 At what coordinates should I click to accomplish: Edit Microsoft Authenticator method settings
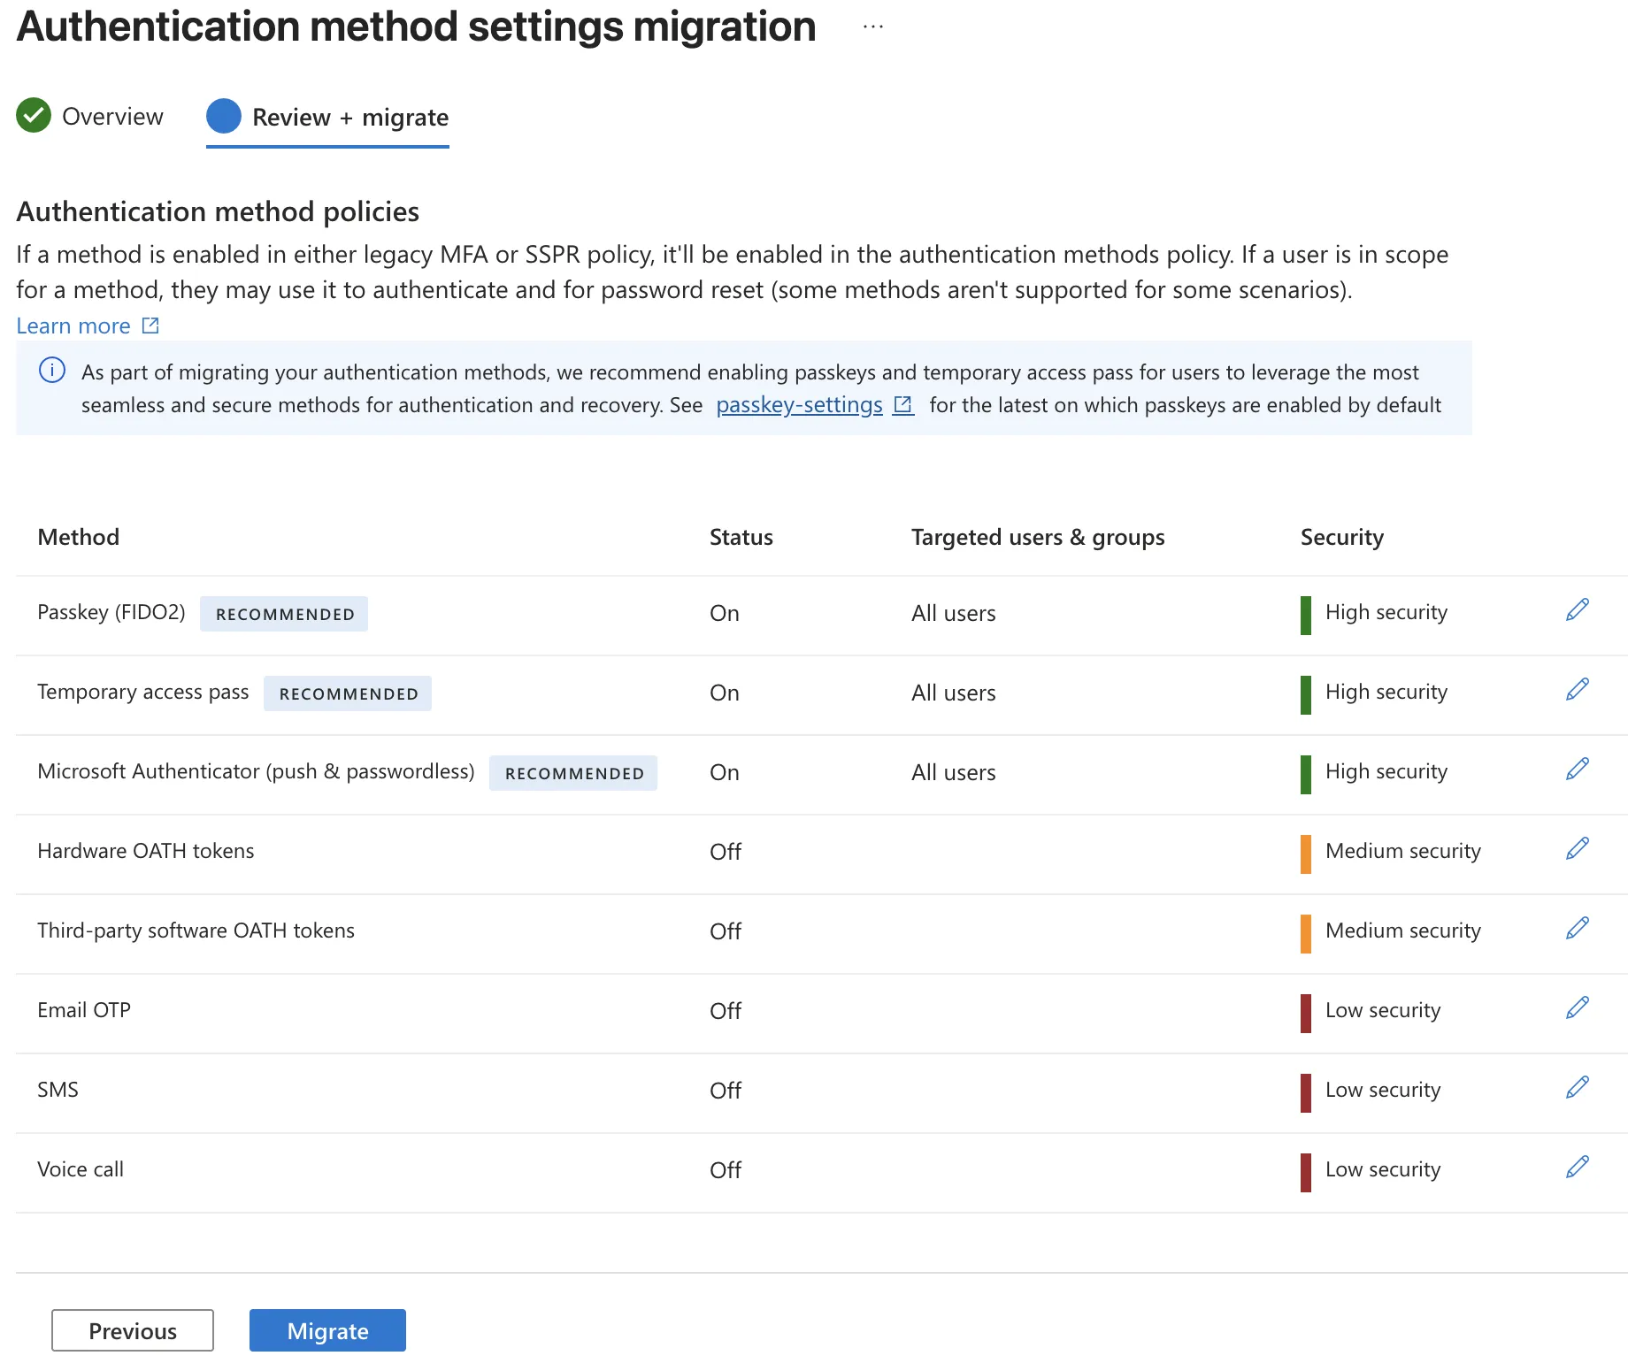click(x=1577, y=770)
